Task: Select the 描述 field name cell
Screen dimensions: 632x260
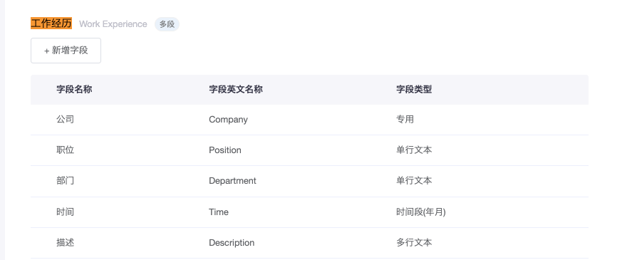Action: 66,243
